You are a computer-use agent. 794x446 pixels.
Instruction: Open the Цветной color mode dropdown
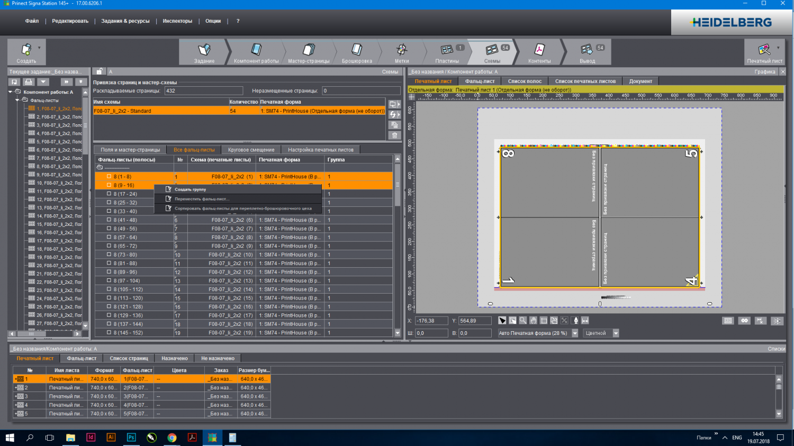coord(616,333)
